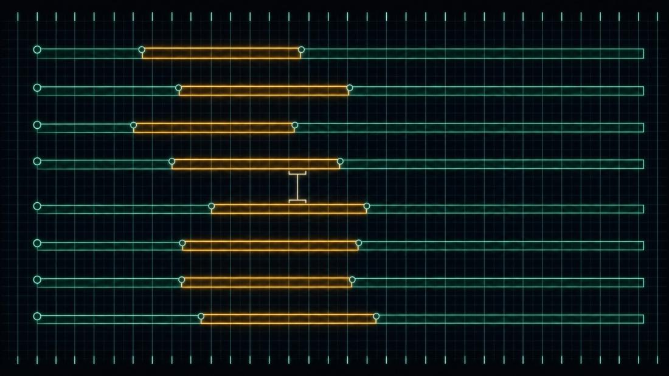669x376 pixels.
Task: Select fourth row orange clip's end handle
Action: pyautogui.click(x=340, y=162)
